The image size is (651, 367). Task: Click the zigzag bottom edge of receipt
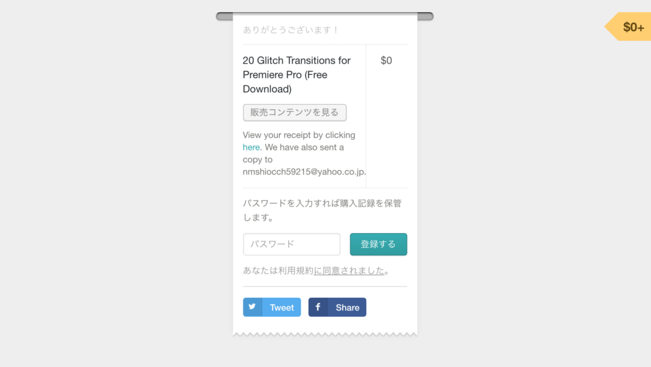pos(325,334)
